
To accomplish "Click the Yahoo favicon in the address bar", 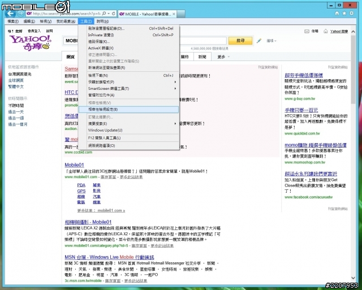I will [29, 14].
